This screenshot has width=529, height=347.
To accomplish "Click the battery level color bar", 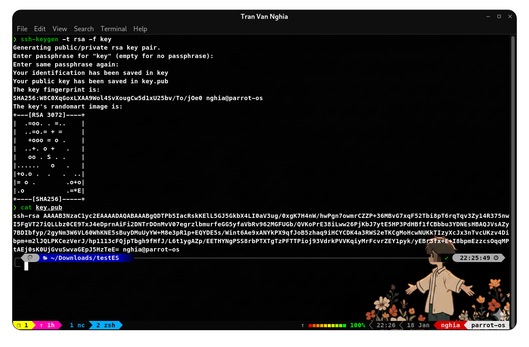I will [327, 325].
